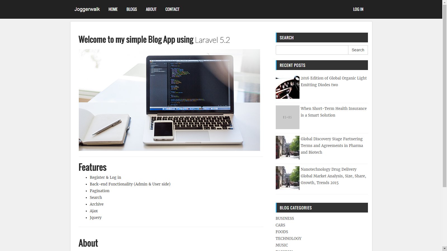Open the MUSIC blog category
The height and width of the screenshot is (251, 447).
tap(282, 245)
